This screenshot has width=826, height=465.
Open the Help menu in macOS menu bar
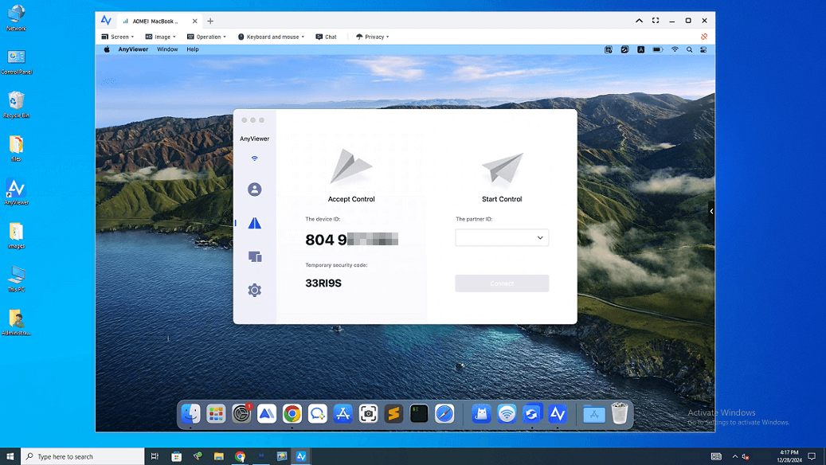click(193, 49)
